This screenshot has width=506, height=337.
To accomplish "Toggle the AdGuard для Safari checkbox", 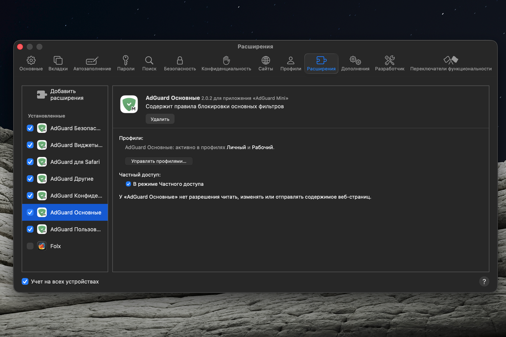I will click(30, 162).
